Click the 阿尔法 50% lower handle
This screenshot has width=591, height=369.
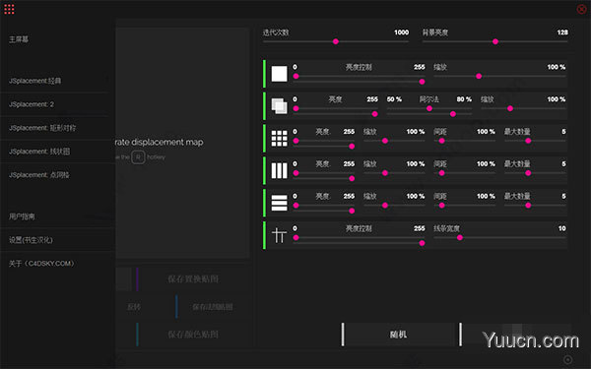point(429,108)
